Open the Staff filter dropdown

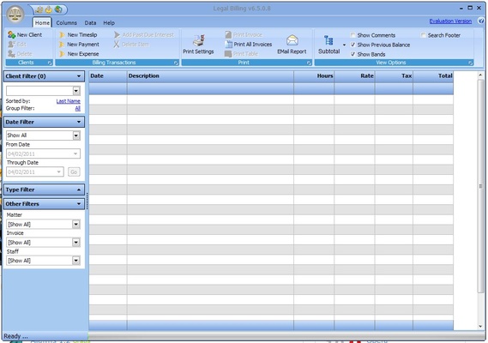click(x=76, y=260)
